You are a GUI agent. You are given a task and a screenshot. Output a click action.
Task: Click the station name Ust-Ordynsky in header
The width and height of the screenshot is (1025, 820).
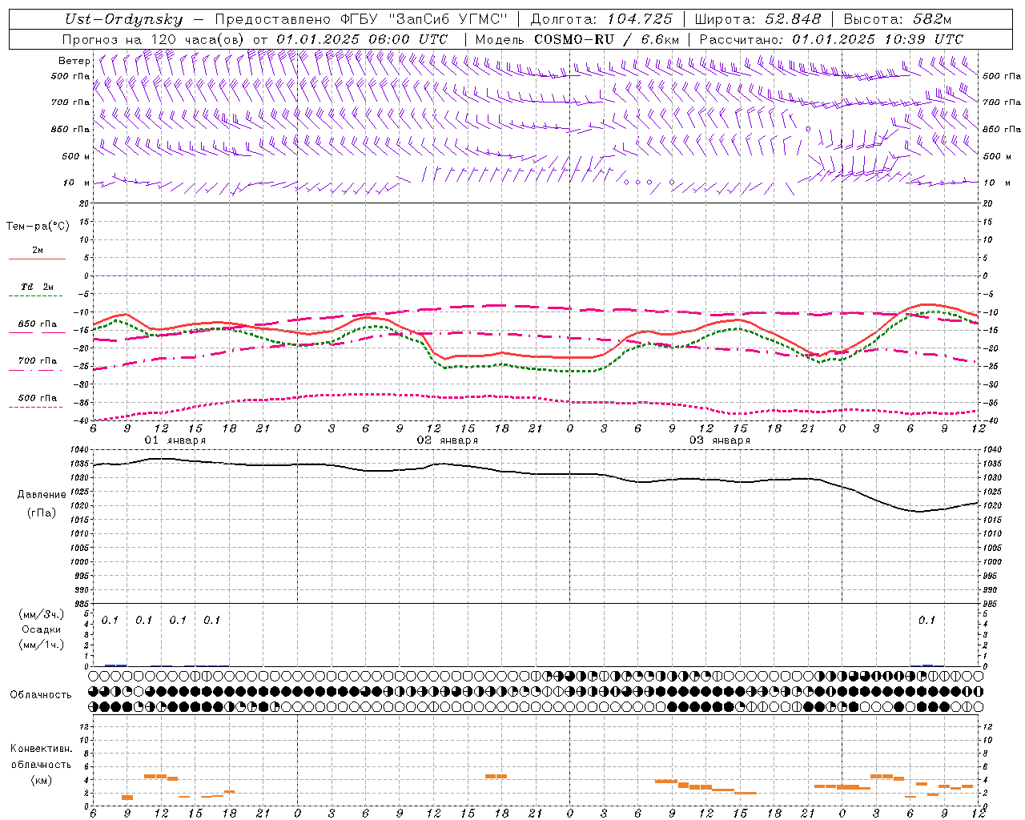(123, 19)
